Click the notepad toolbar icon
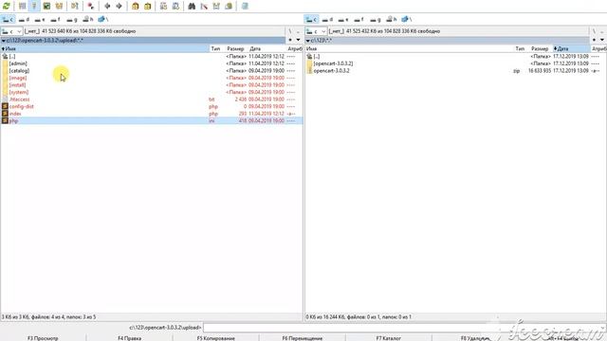 click(245, 6)
